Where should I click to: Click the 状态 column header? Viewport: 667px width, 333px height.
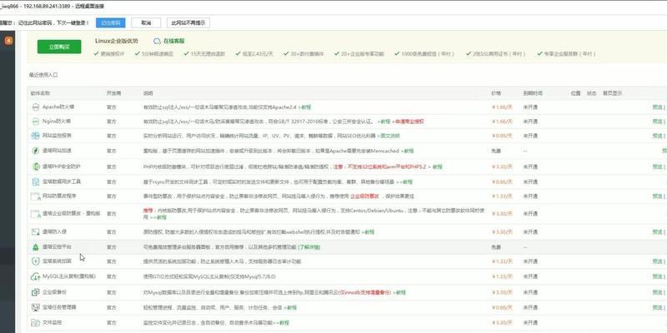(592, 93)
